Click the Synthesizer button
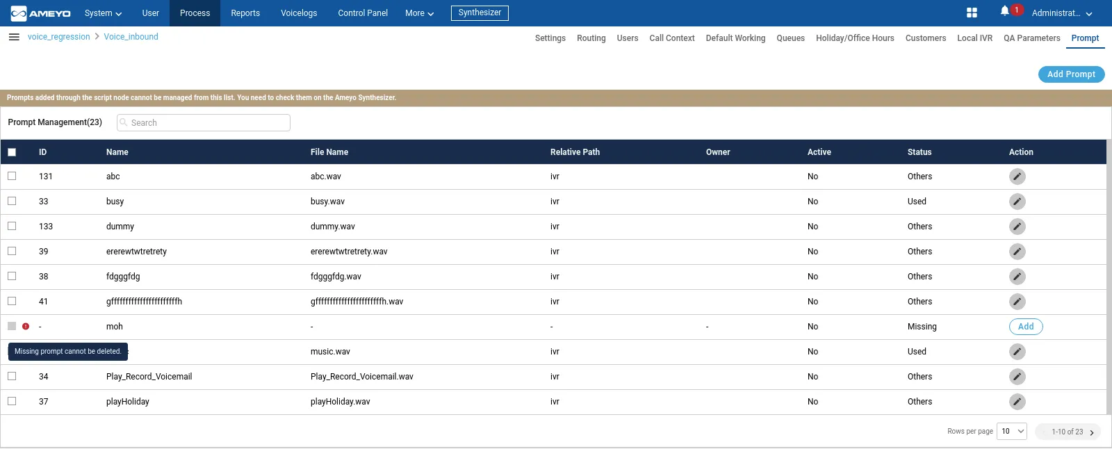 coord(480,13)
